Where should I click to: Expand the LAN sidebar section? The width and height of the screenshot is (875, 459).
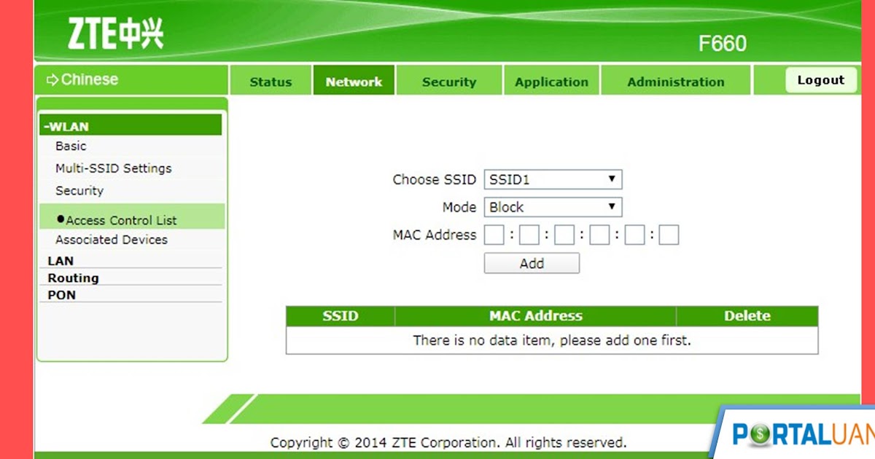coord(61,260)
